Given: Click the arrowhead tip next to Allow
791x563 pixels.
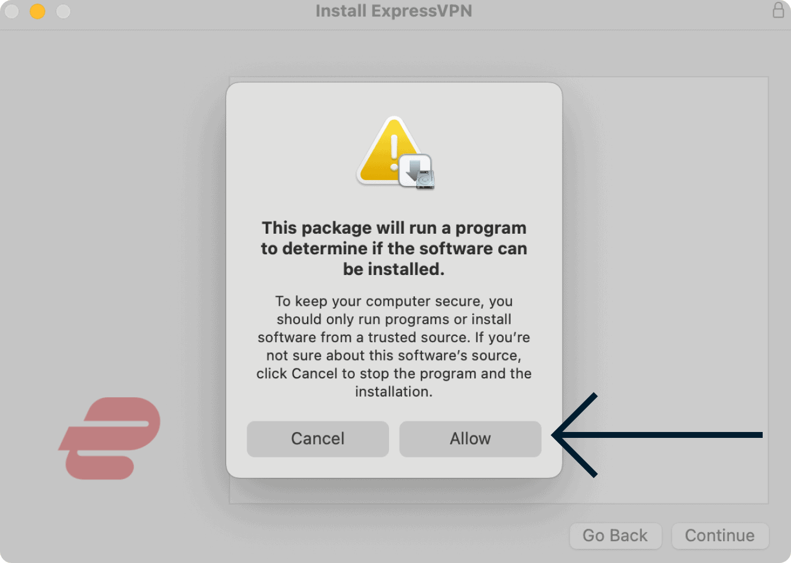Looking at the screenshot, I should click(556, 435).
